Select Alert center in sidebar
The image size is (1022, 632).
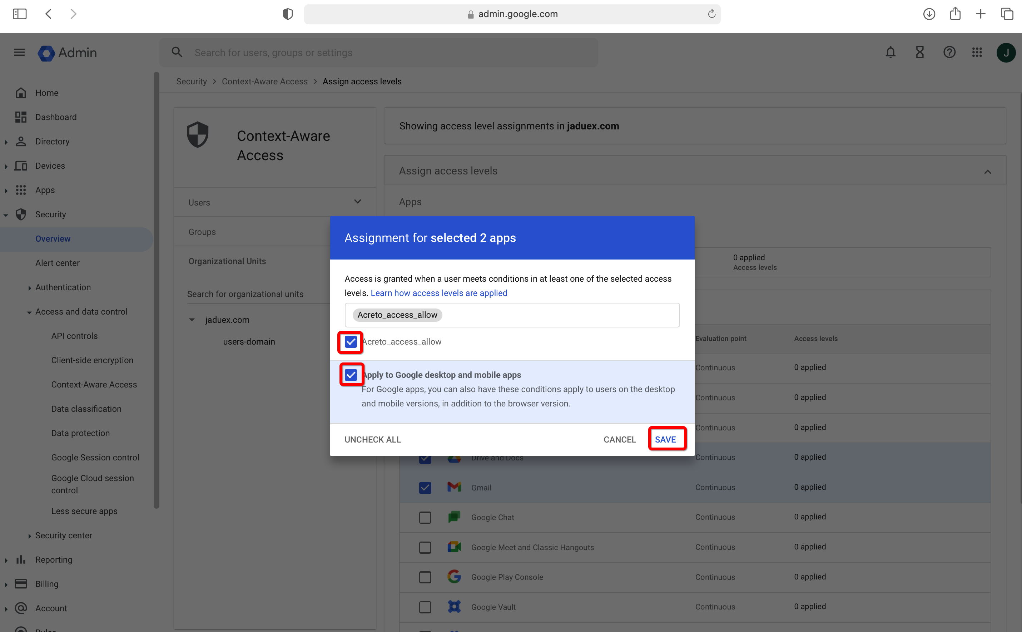pyautogui.click(x=57, y=263)
